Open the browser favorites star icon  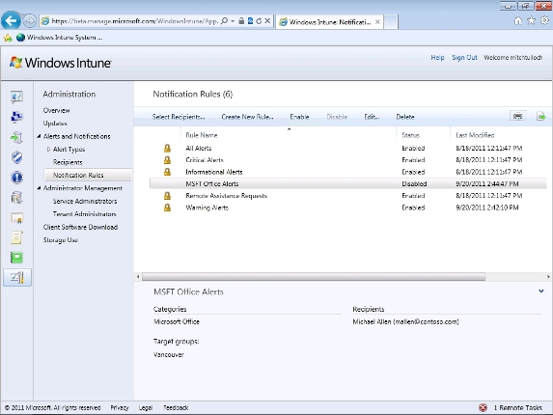tap(531, 21)
